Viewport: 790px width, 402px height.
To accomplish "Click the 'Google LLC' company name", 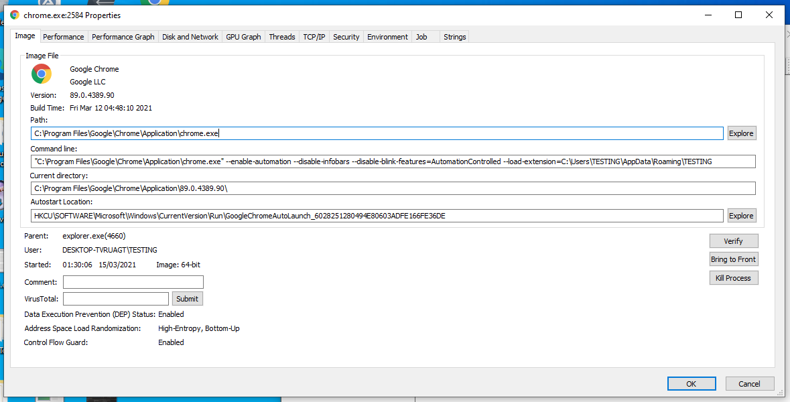I will 88,82.
